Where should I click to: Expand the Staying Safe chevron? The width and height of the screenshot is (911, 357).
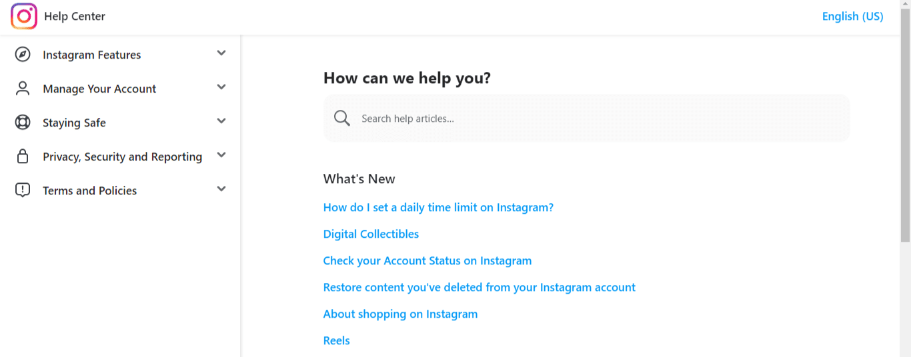point(221,121)
